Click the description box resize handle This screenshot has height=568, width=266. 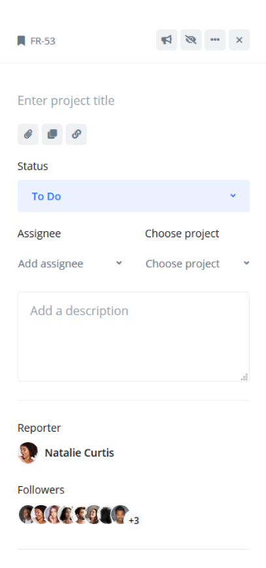click(x=244, y=377)
